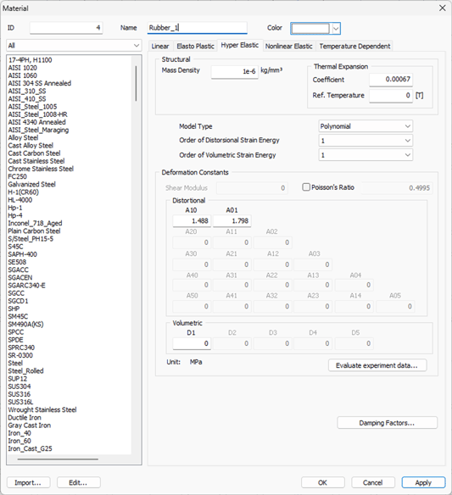Select 'AISI 4340 Annealed' material
Viewport: 452px width, 495px height.
pyautogui.click(x=37, y=122)
